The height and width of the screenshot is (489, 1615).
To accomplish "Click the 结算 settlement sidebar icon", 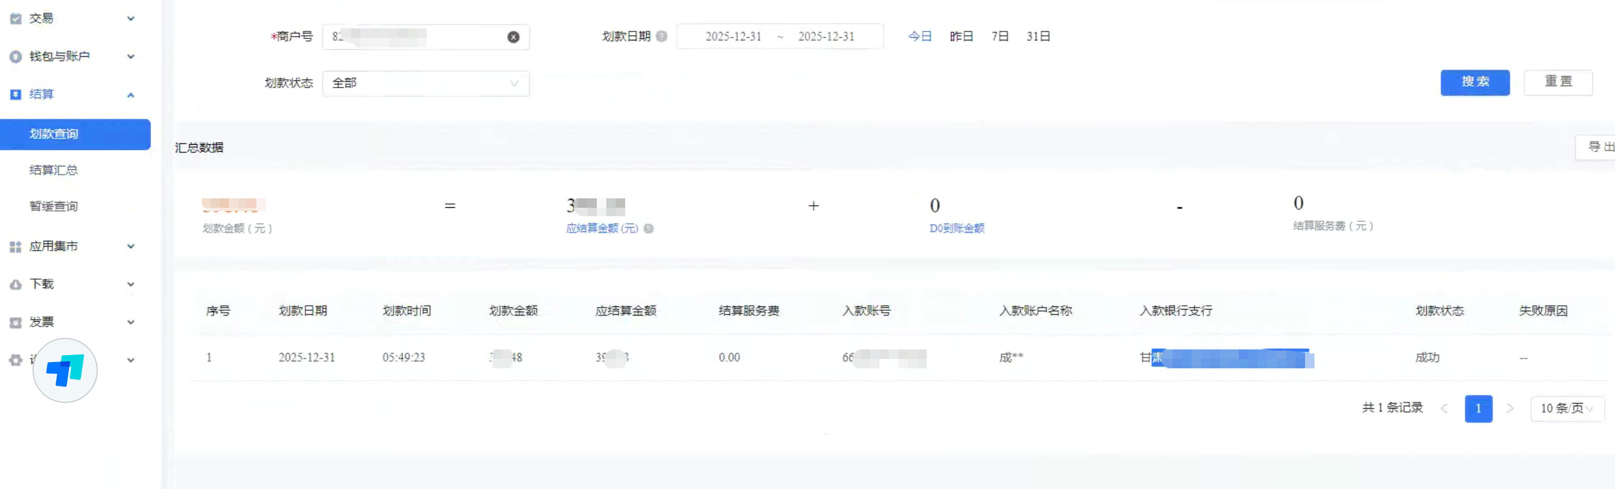I will pyautogui.click(x=15, y=94).
